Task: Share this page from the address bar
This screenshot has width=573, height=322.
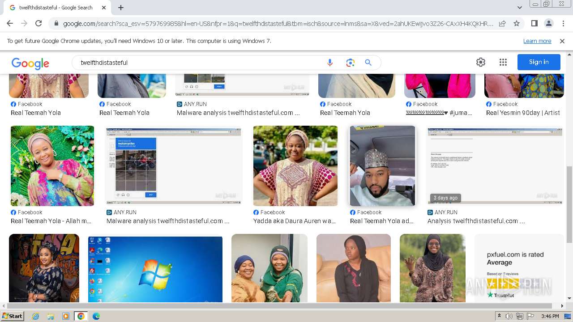Action: click(x=502, y=23)
